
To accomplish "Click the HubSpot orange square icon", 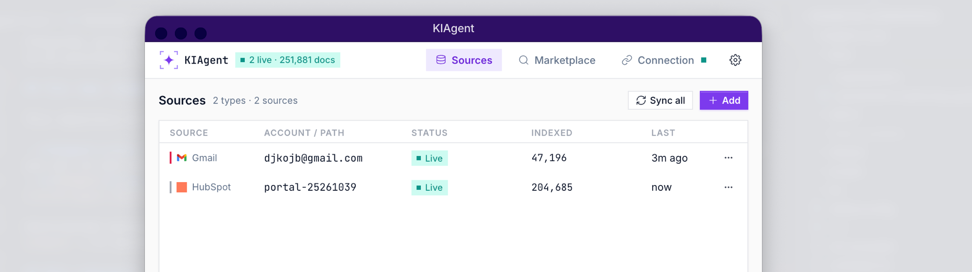I will 182,187.
